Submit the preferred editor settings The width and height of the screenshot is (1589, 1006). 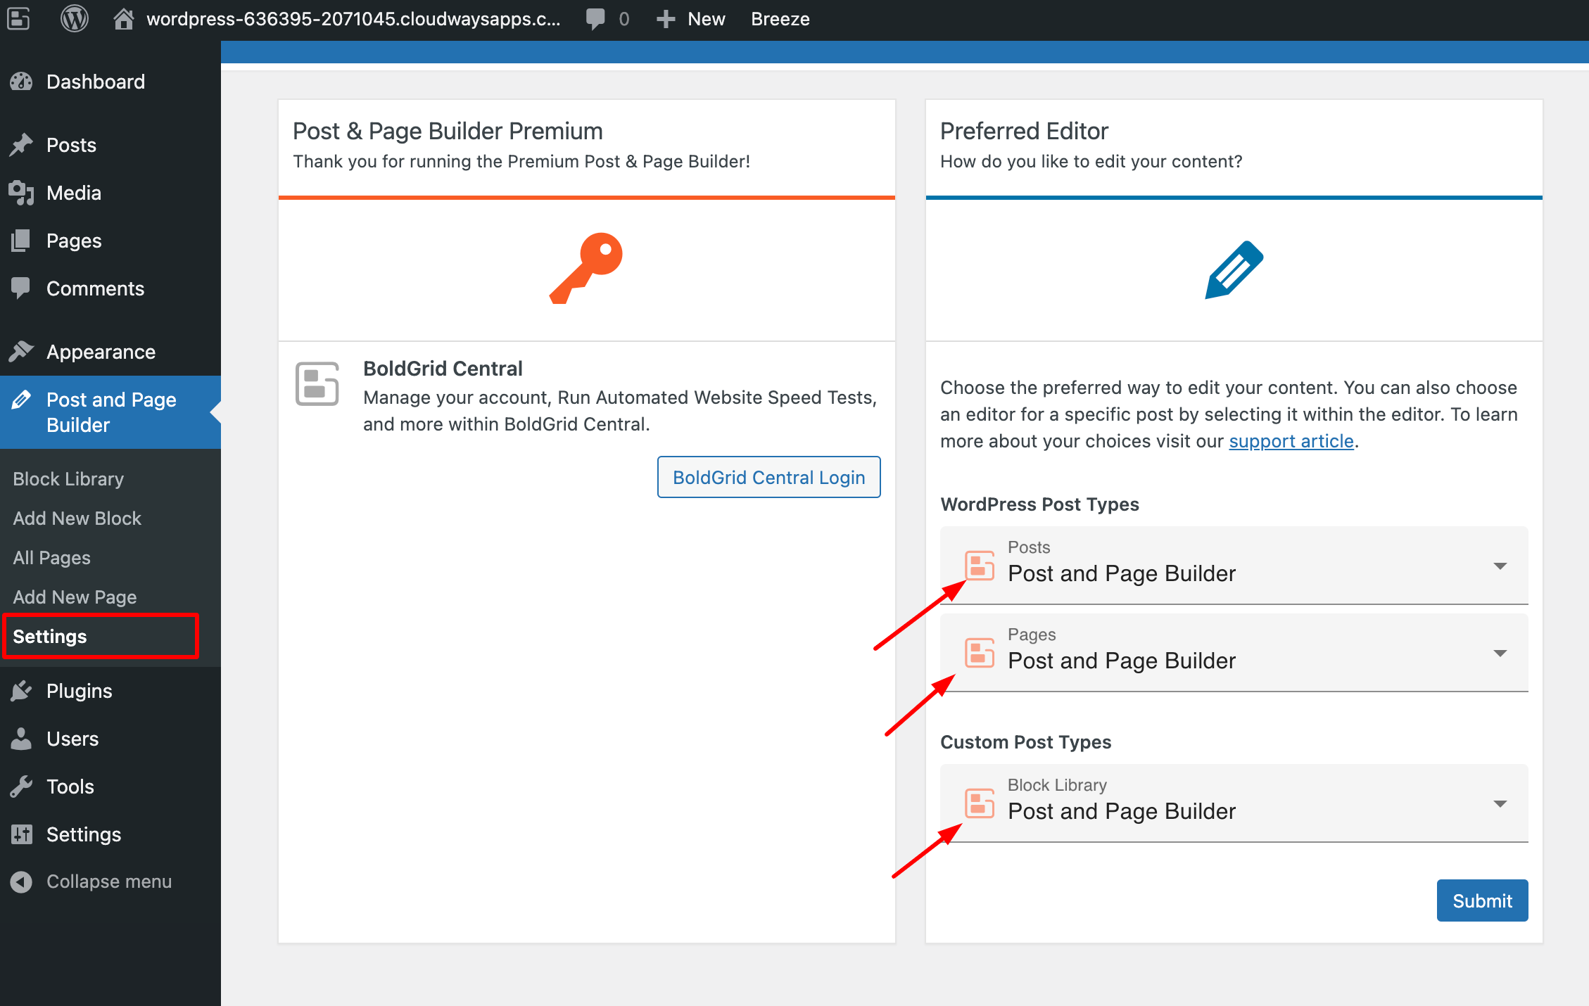coord(1481,900)
